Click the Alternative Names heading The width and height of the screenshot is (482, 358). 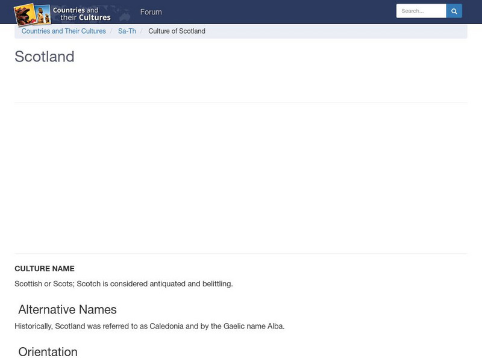pos(67,309)
